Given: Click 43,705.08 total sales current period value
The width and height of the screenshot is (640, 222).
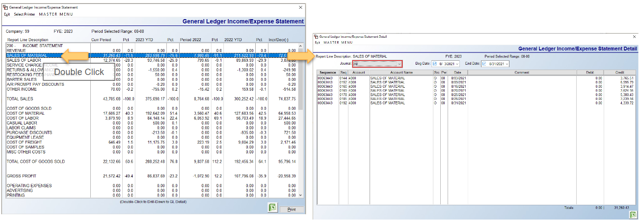Looking at the screenshot, I should pos(111,99).
